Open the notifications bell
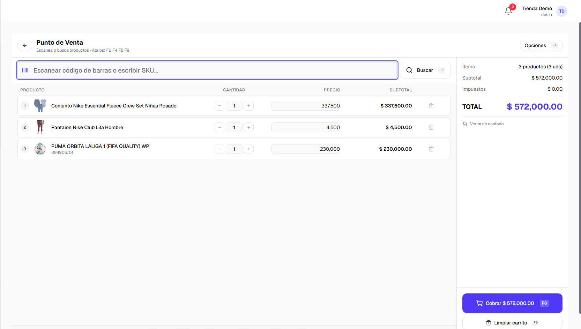This screenshot has height=329, width=581. point(508,11)
